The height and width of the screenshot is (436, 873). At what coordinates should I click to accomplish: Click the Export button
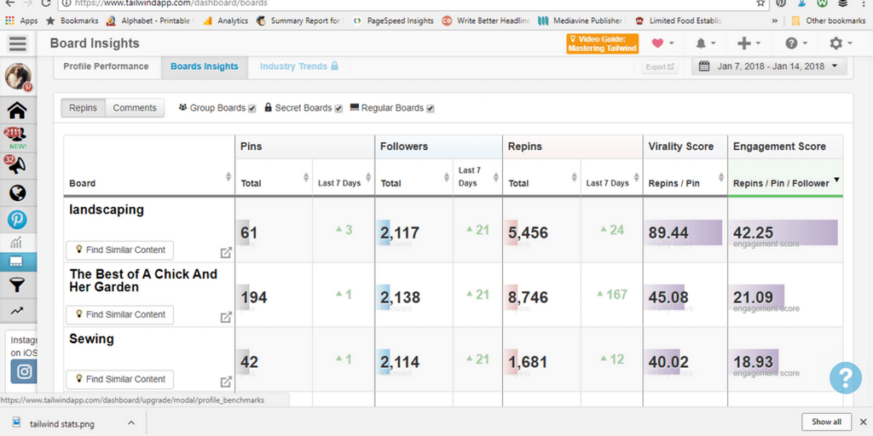660,66
